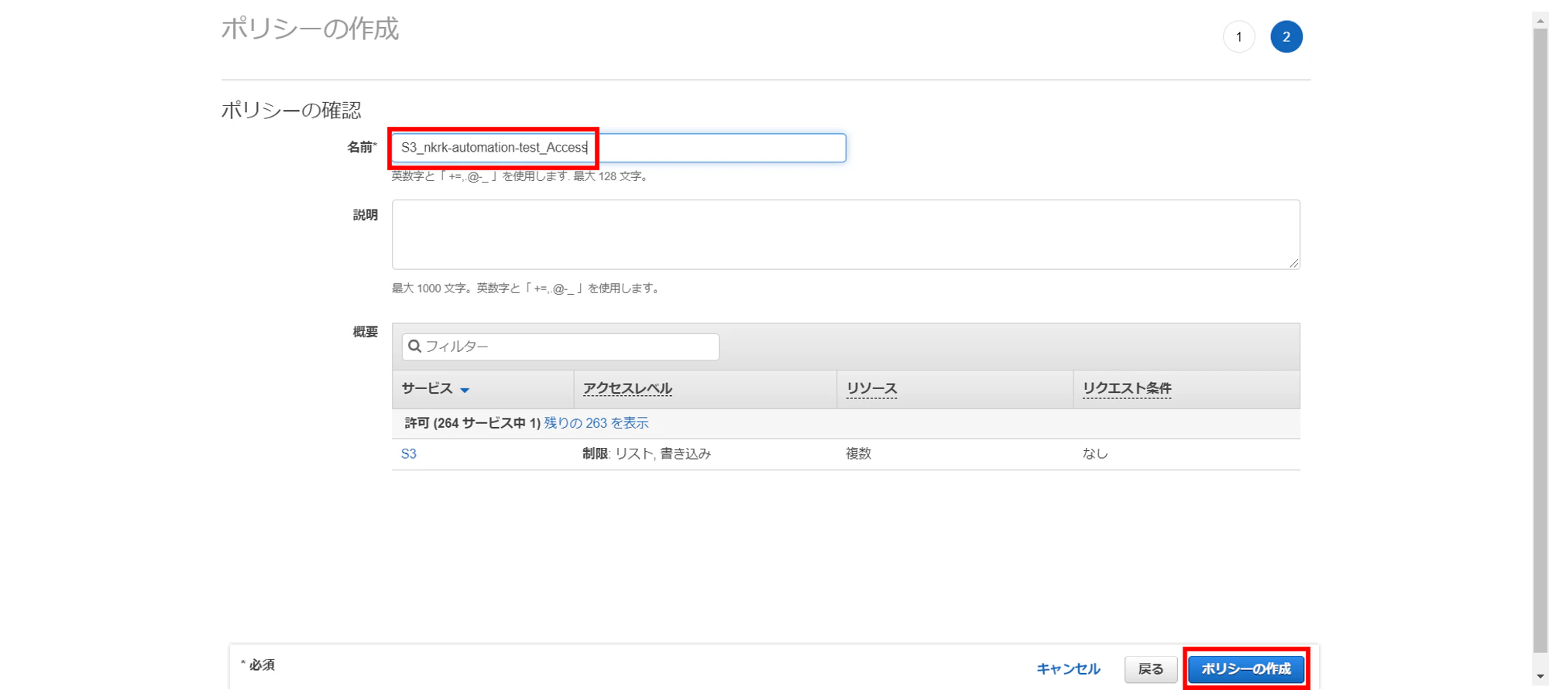This screenshot has height=690, width=1549.
Task: Click the リクエスト条件 column header
Action: [1127, 388]
